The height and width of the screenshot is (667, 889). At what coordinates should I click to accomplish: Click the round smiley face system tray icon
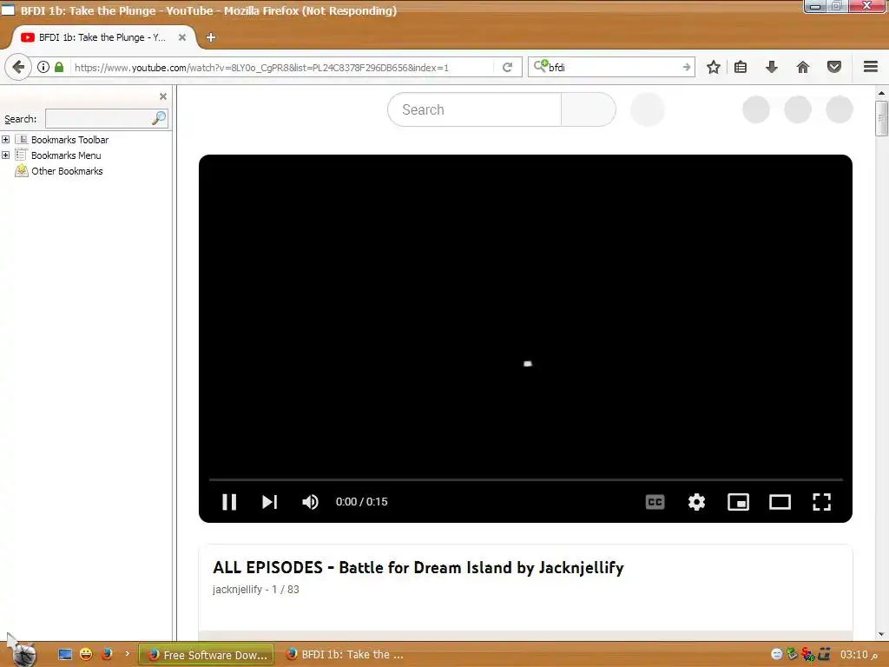776,654
